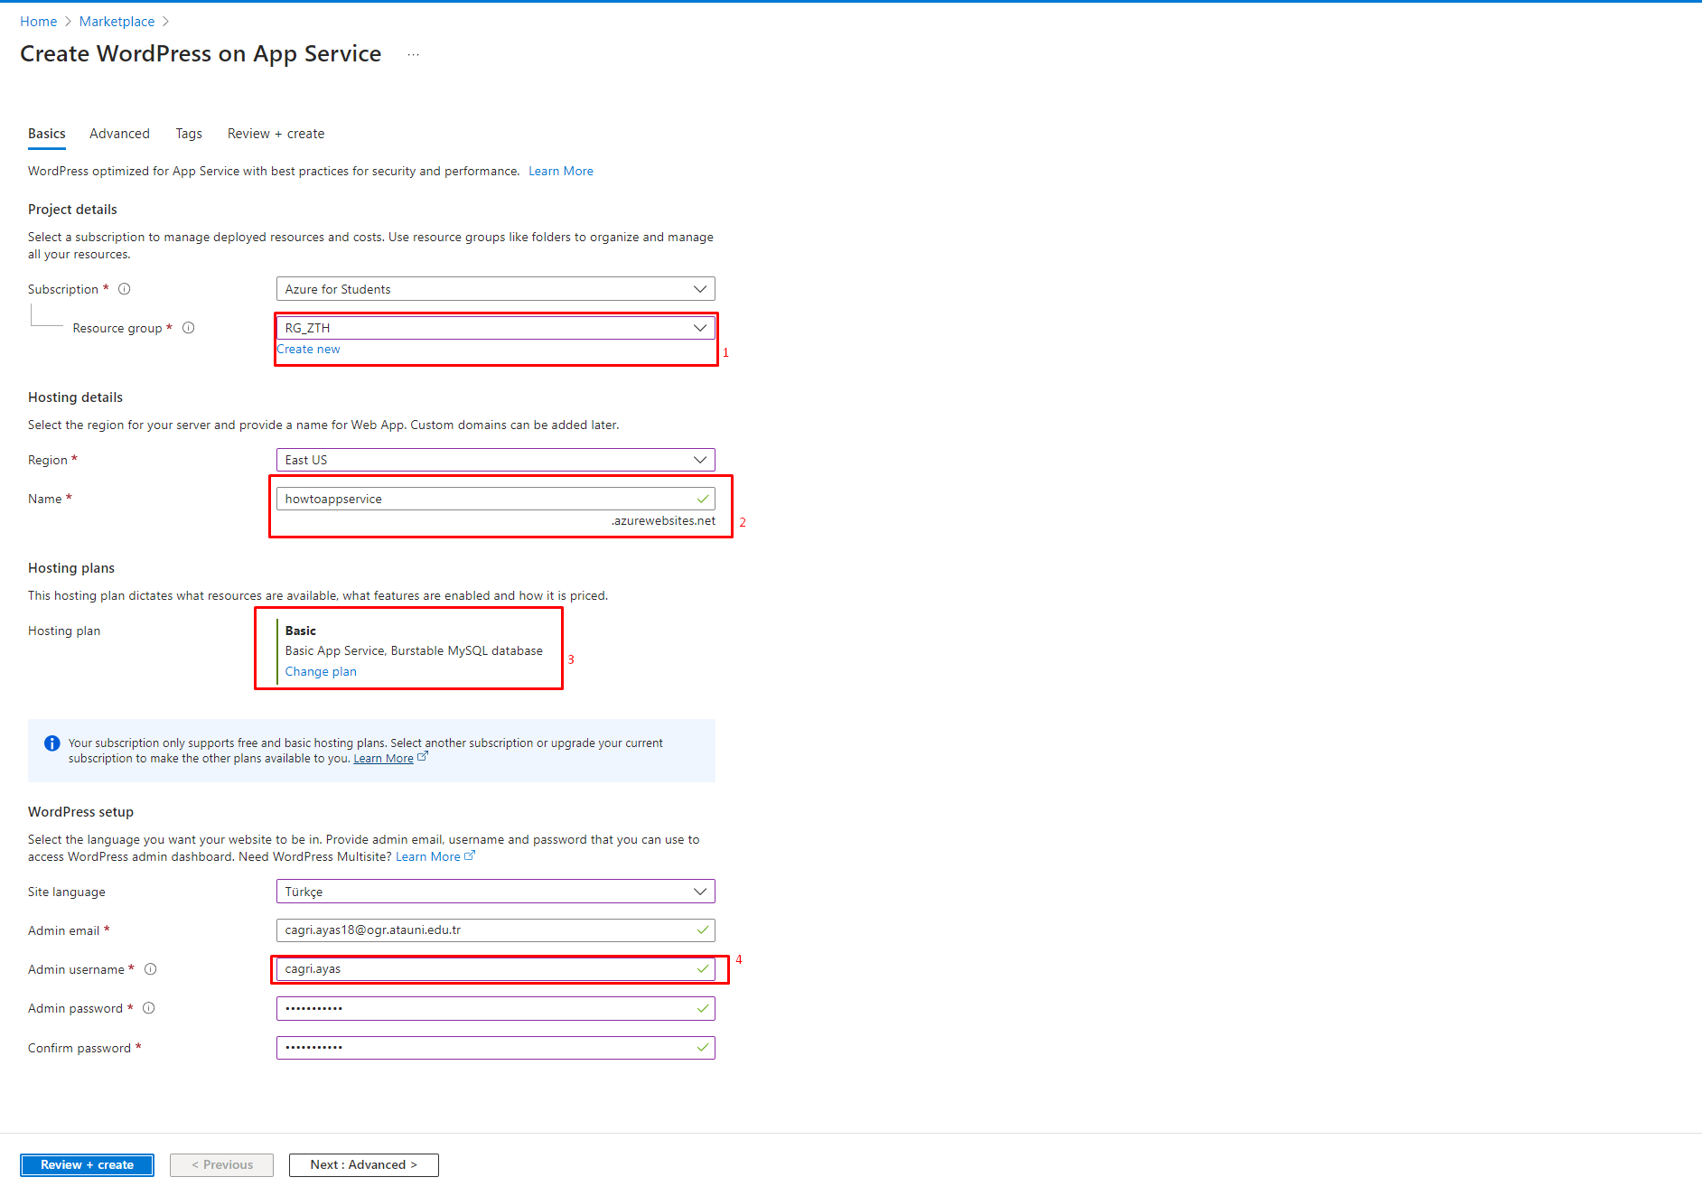Switch to the Advanced tab
Viewport: 1702px width, 1196px height.
click(x=119, y=134)
